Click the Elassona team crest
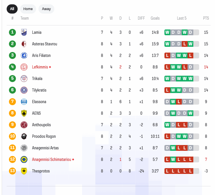 click(24, 102)
